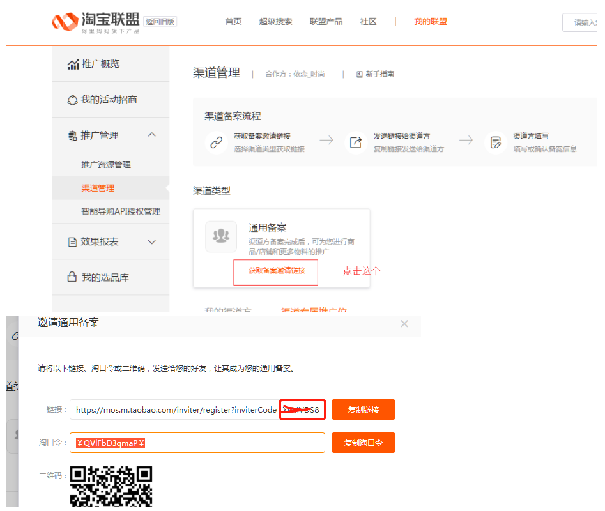The height and width of the screenshot is (511, 605).
Task: Click the 链接 invite URL field
Action: pos(197,409)
